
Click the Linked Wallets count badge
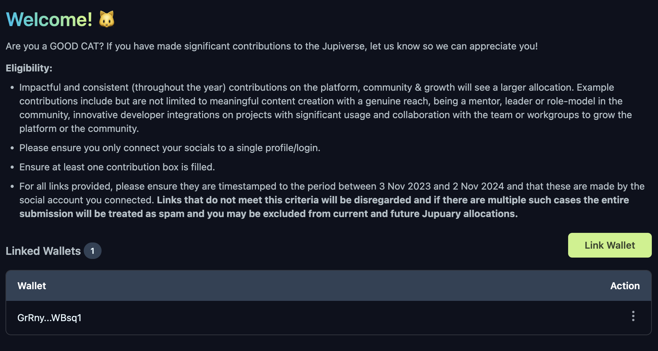click(x=92, y=251)
